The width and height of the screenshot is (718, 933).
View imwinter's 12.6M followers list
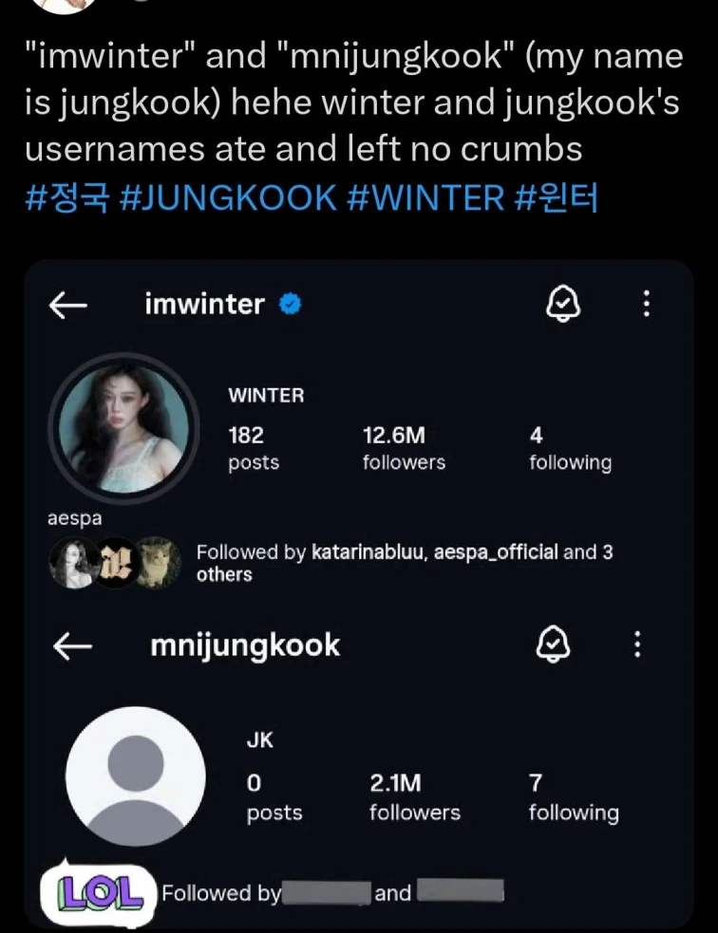404,448
